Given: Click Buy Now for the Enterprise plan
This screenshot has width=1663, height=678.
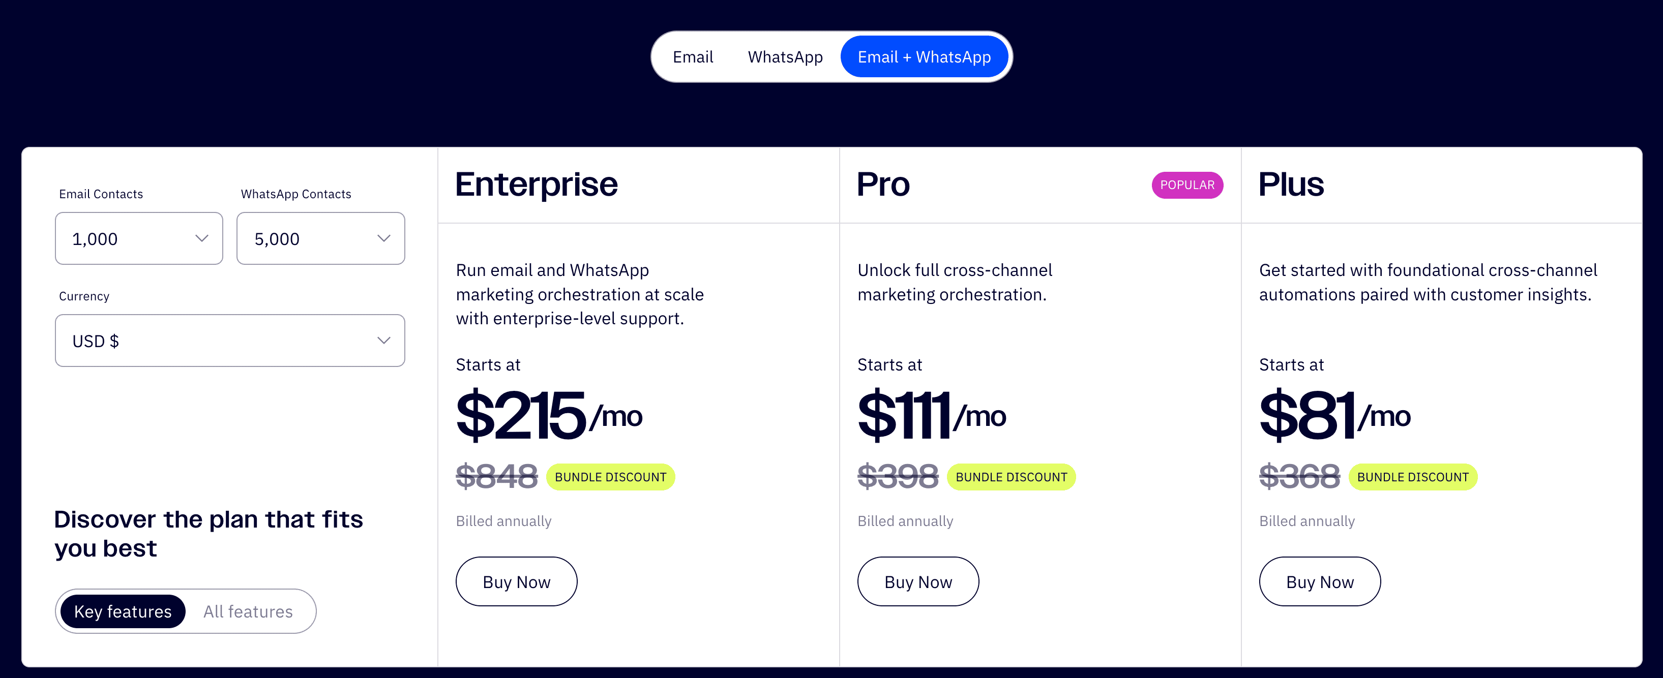Looking at the screenshot, I should pos(516,581).
